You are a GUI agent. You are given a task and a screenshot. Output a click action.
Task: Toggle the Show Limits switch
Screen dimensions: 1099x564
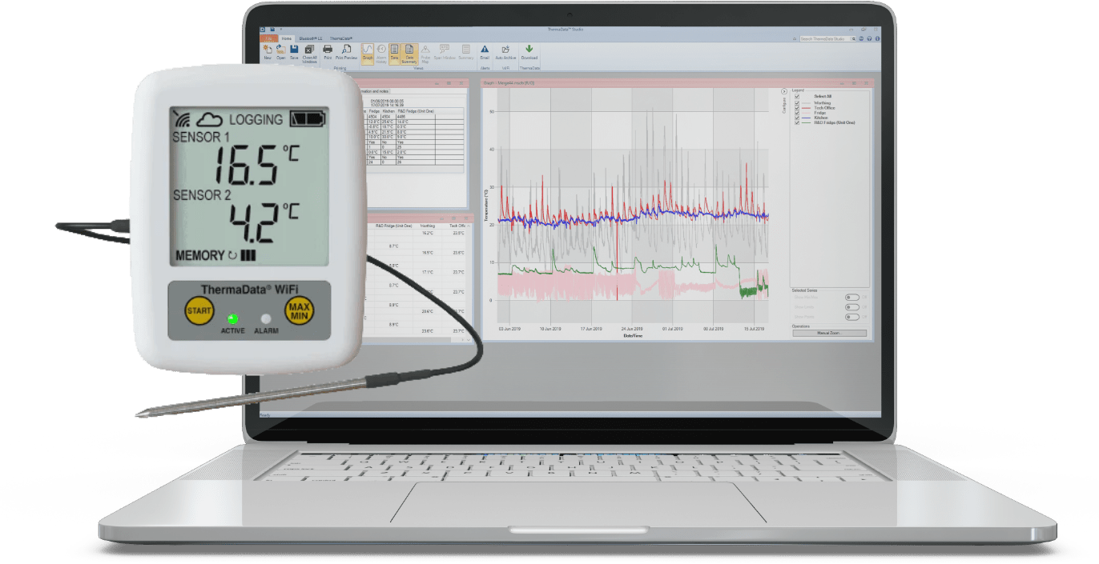852,307
